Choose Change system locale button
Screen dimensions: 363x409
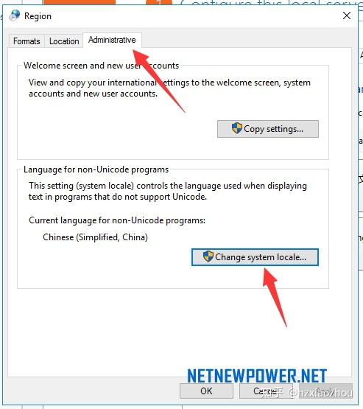[255, 257]
